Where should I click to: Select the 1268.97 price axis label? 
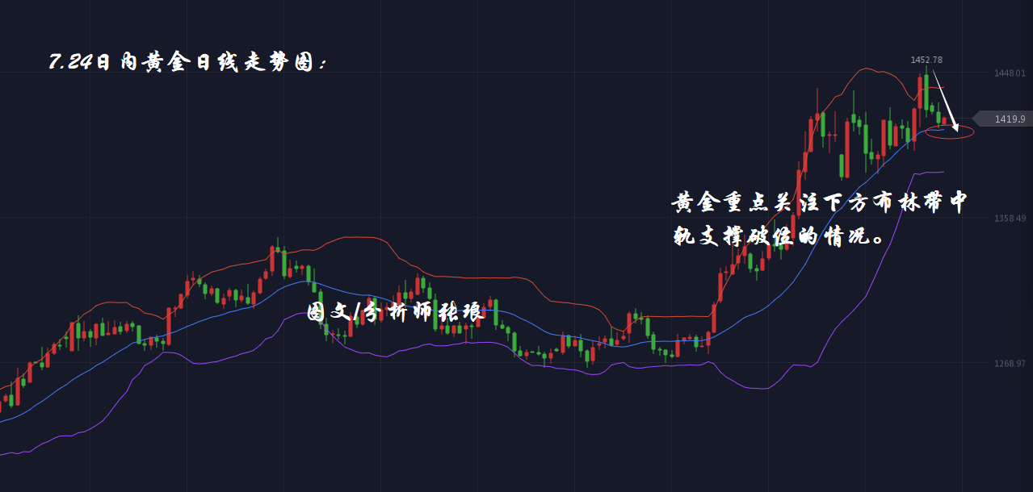(x=1010, y=364)
